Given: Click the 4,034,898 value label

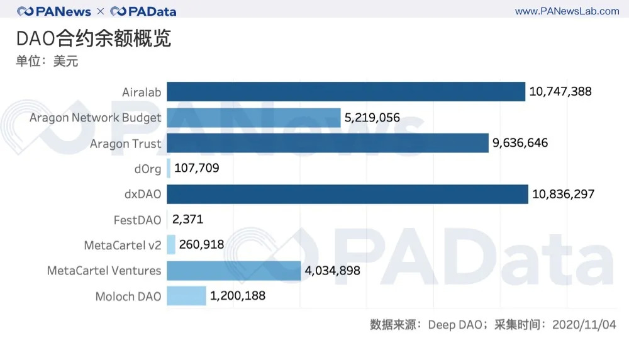Looking at the screenshot, I should pos(332,271).
